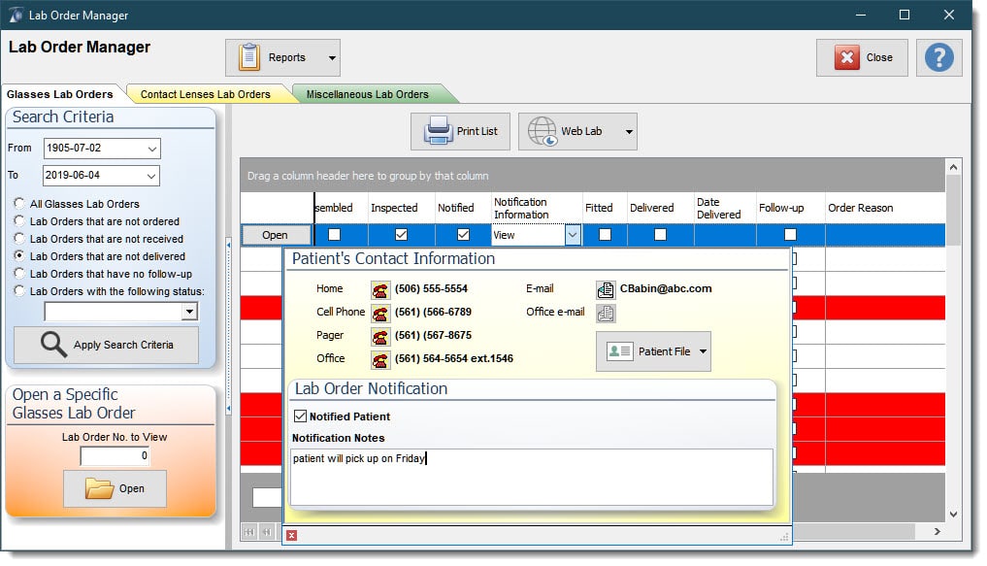Expand the Patient File dropdown arrow
987x566 pixels.
[x=703, y=351]
